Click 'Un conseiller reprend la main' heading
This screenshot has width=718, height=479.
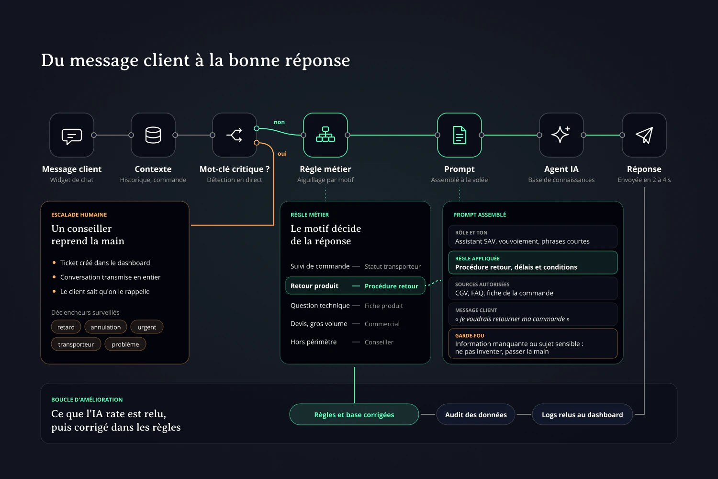pos(88,235)
